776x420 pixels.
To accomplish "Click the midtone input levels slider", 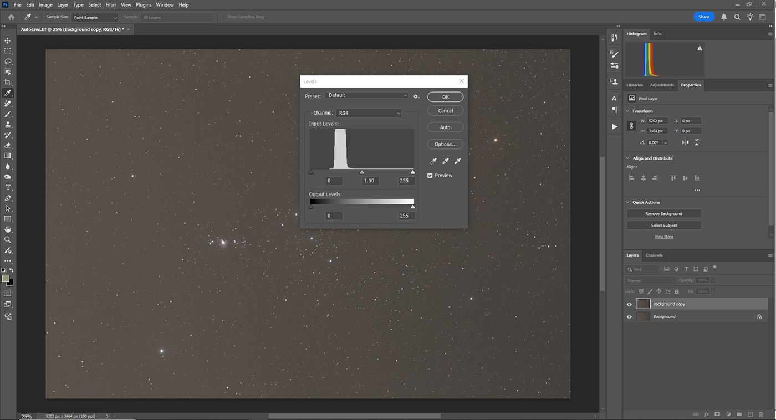I will pos(362,172).
